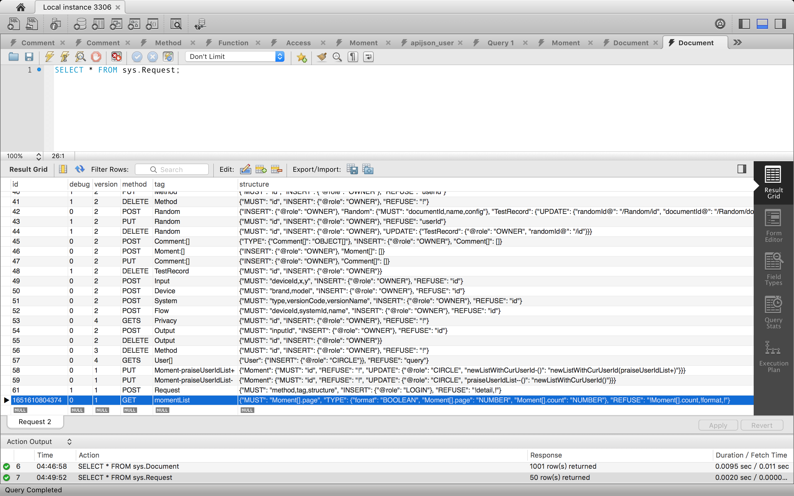Toggle invisible characters display
This screenshot has height=496, width=794.
pos(353,57)
